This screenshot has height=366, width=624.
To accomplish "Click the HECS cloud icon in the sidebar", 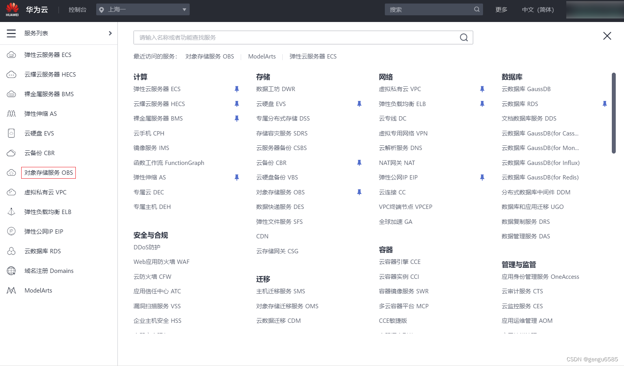I will [x=11, y=75].
